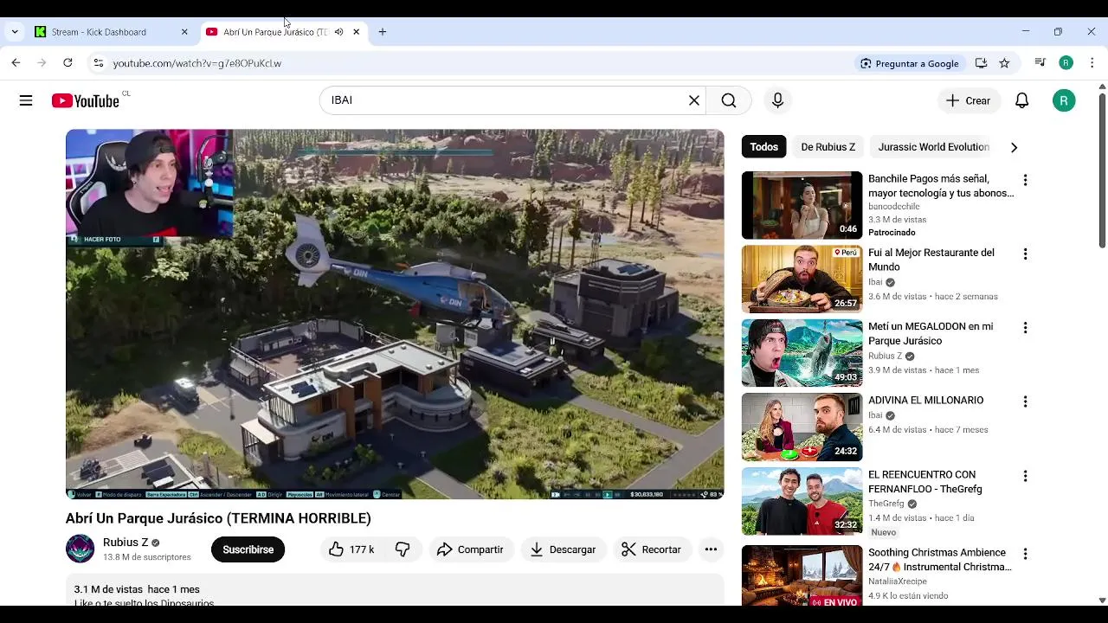This screenshot has height=623, width=1108.
Task: Open the MEGALODON Parque Jurásico thumbnail
Action: pyautogui.click(x=802, y=353)
